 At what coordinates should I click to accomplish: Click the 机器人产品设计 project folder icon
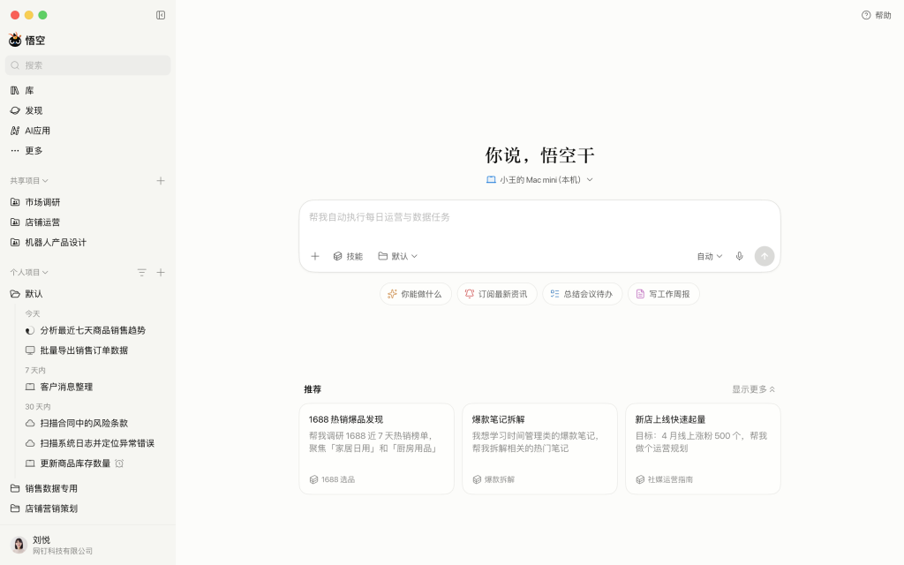(x=15, y=243)
